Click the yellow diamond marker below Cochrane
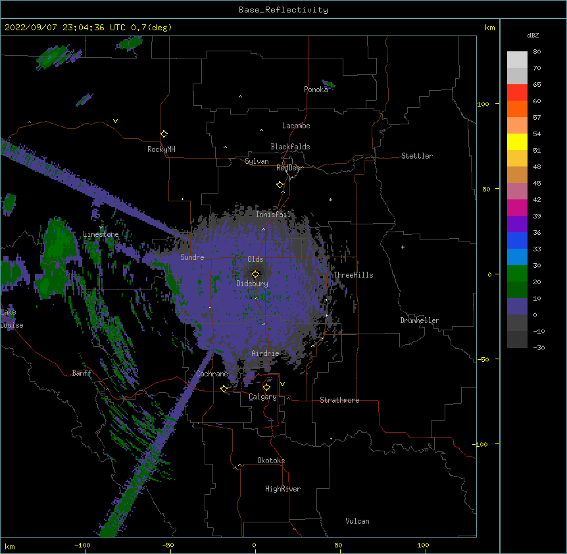Image resolution: width=567 pixels, height=554 pixels. [224, 388]
